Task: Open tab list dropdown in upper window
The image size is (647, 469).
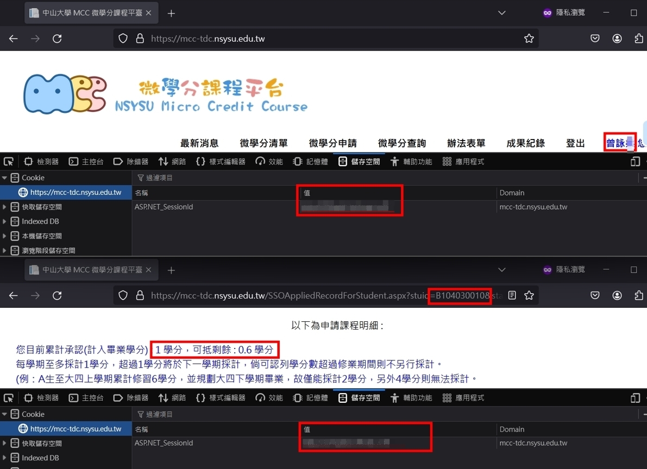Action: (502, 13)
